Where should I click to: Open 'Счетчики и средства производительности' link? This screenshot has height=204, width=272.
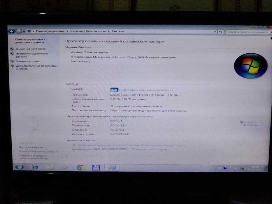click(x=33, y=157)
